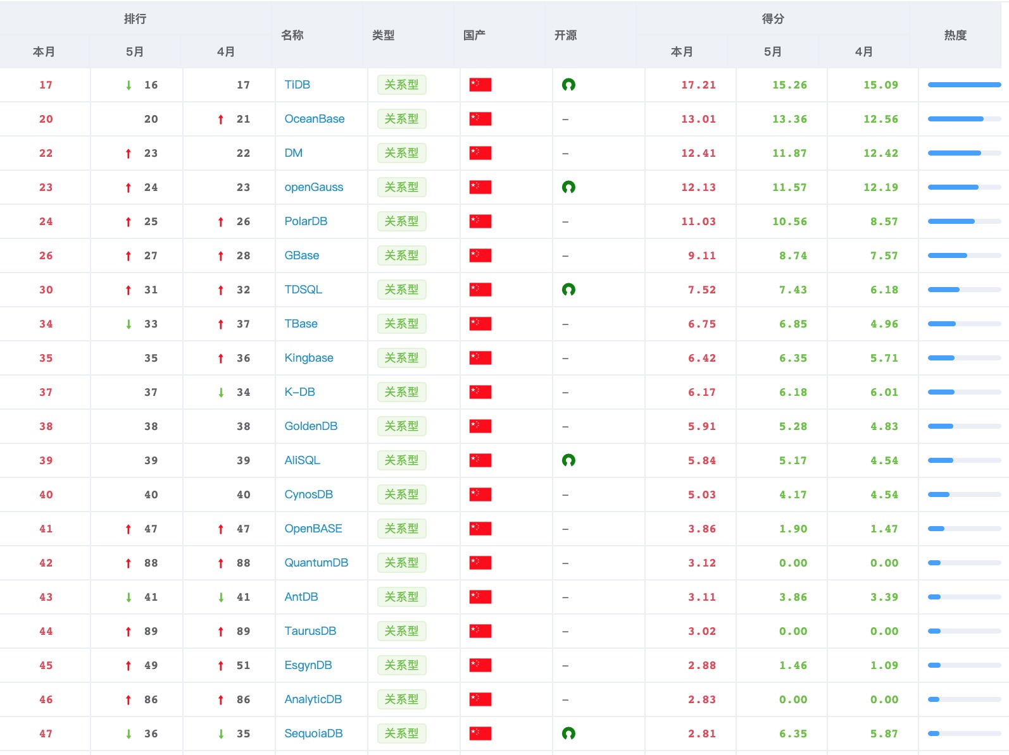1009x755 pixels.
Task: Click the China flag in EsgynDB row
Action: click(x=480, y=665)
